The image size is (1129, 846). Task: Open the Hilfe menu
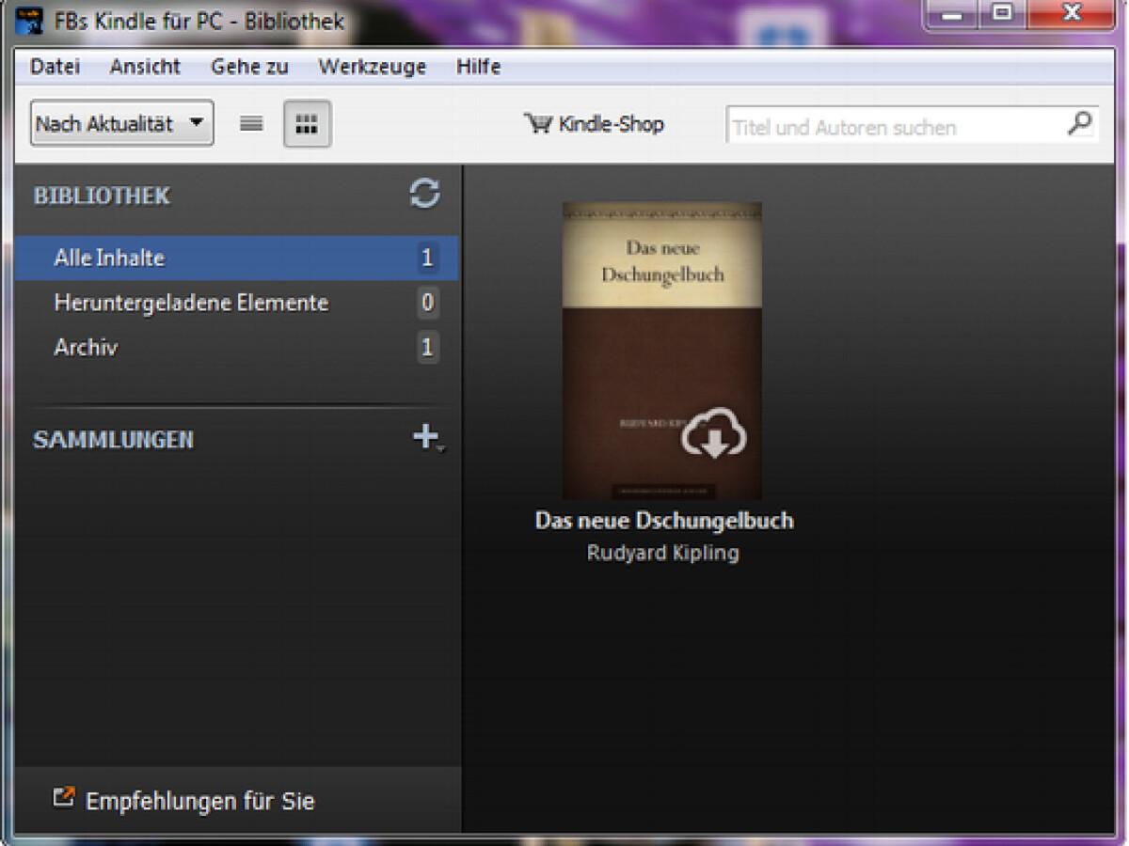pos(478,67)
